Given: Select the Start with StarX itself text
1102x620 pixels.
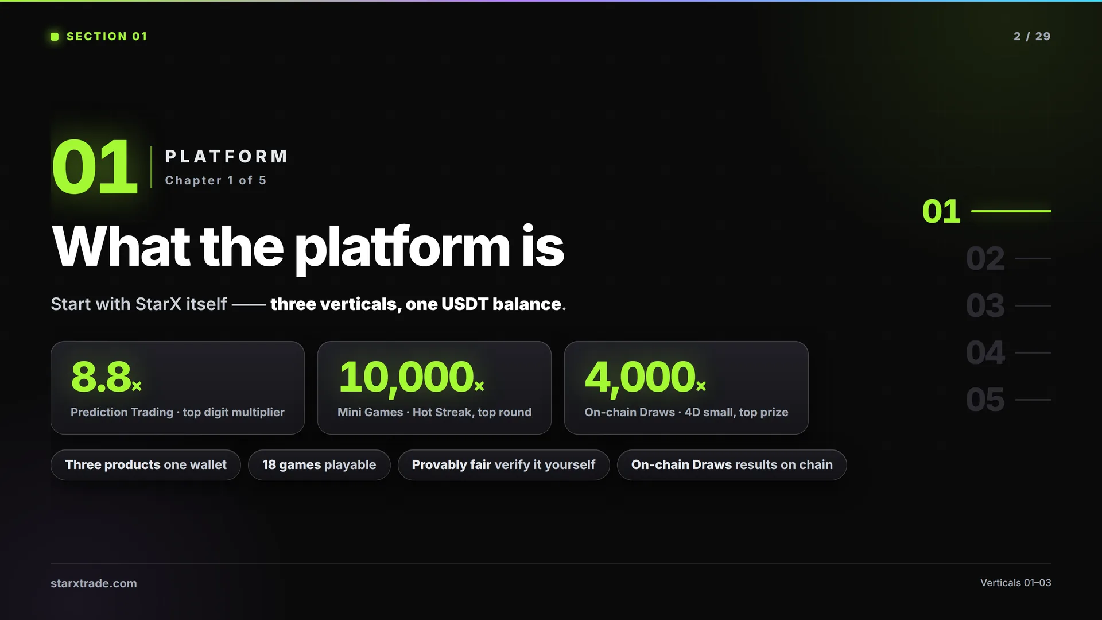Looking at the screenshot, I should pos(139,304).
